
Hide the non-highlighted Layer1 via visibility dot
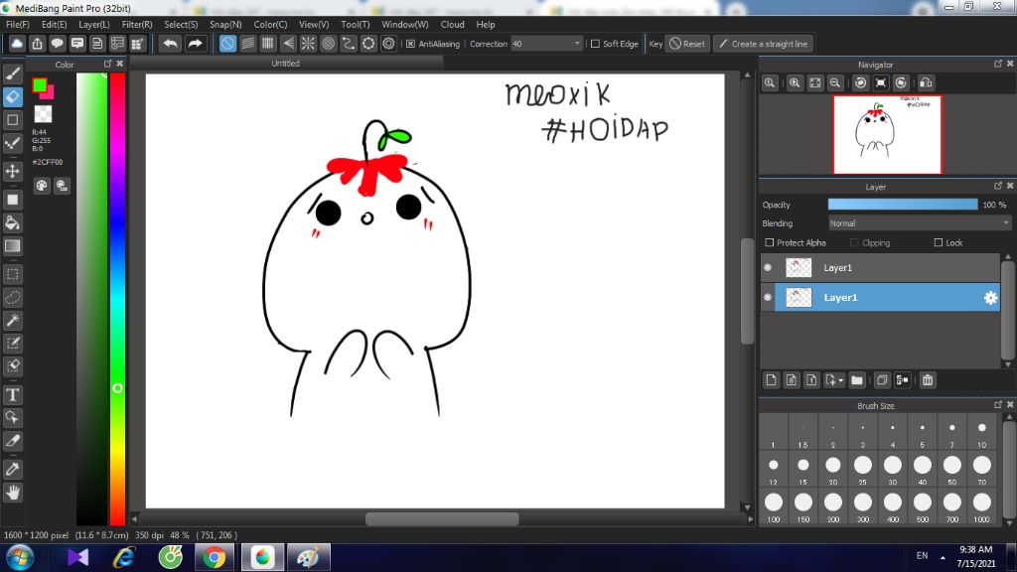(768, 268)
